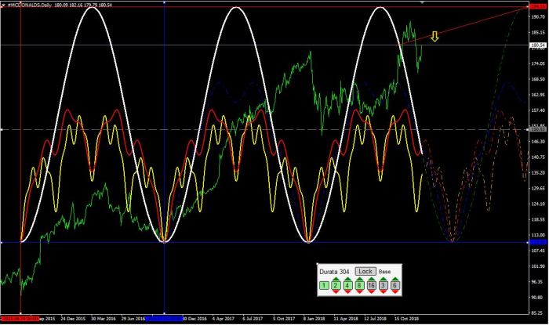Click the yellow down arrow marker
Screen dimensions: 549x325
coord(435,36)
